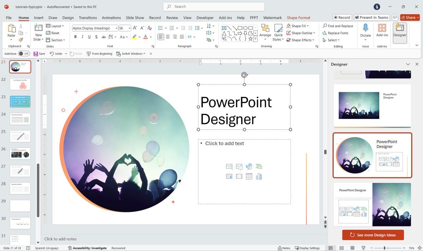
Task: Toggle bold formatting in the Font group
Action: (75, 36)
